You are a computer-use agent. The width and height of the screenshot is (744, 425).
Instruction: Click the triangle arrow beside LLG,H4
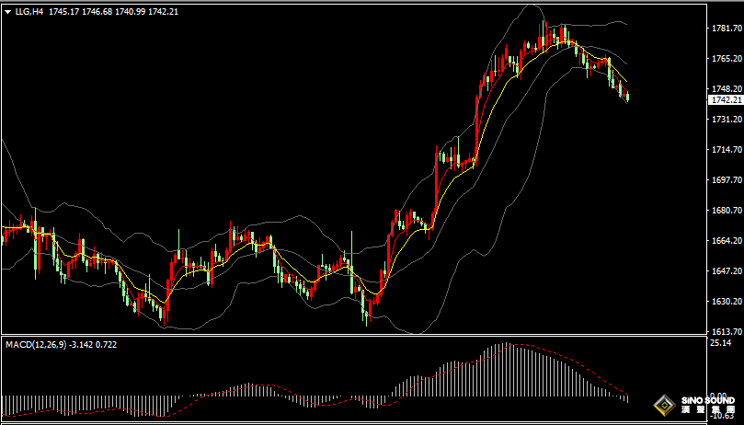(x=7, y=12)
